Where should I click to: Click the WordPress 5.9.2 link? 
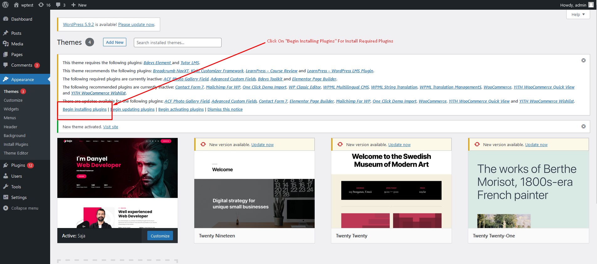(78, 24)
